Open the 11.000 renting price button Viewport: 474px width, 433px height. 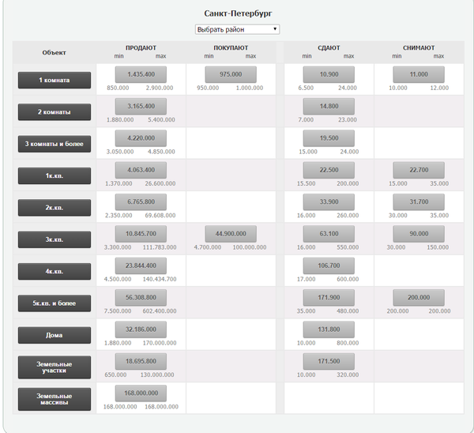tap(419, 74)
